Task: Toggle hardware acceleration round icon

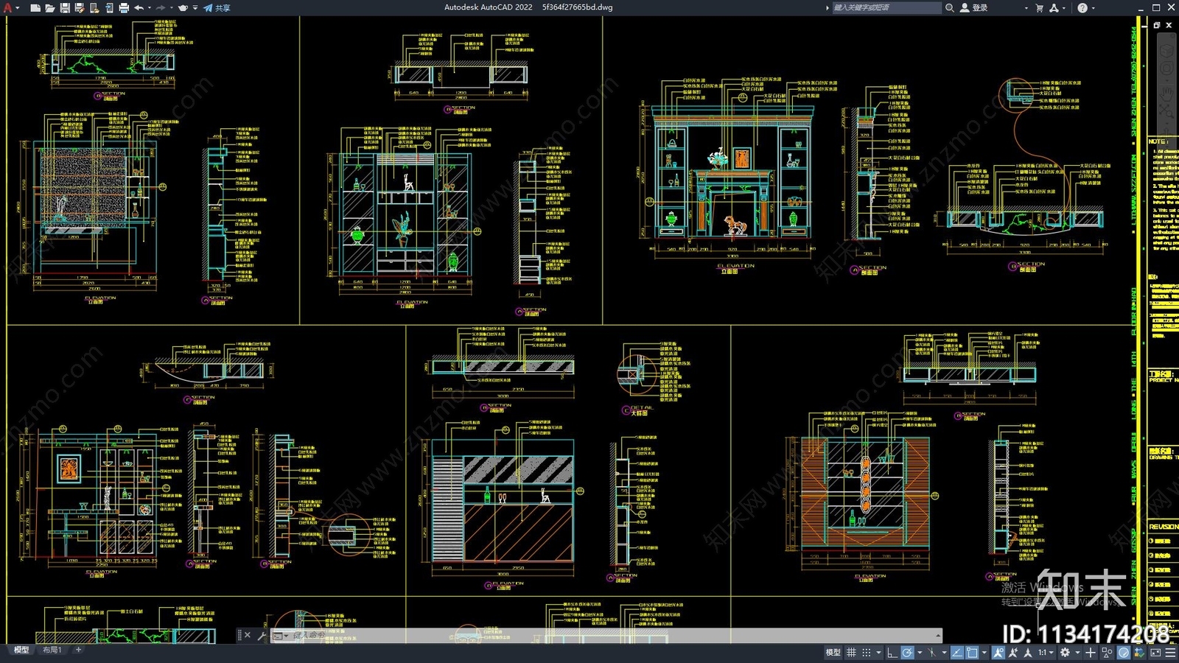Action: (1124, 652)
